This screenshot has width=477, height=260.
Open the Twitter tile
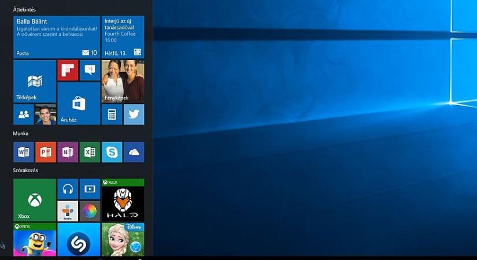pos(134,114)
